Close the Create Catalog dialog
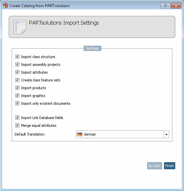 pos(176,6)
